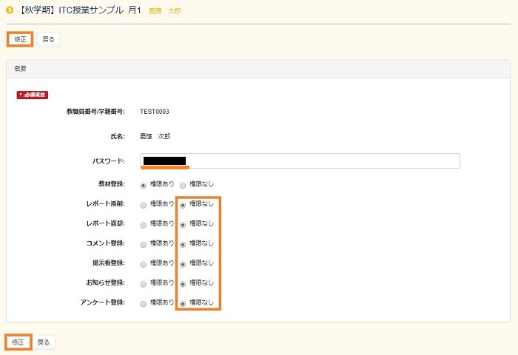This screenshot has height=355, width=518.
Task: Choose 権限あり for レポート添削
Action: pos(144,203)
